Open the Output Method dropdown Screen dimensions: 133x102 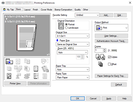[111, 28]
